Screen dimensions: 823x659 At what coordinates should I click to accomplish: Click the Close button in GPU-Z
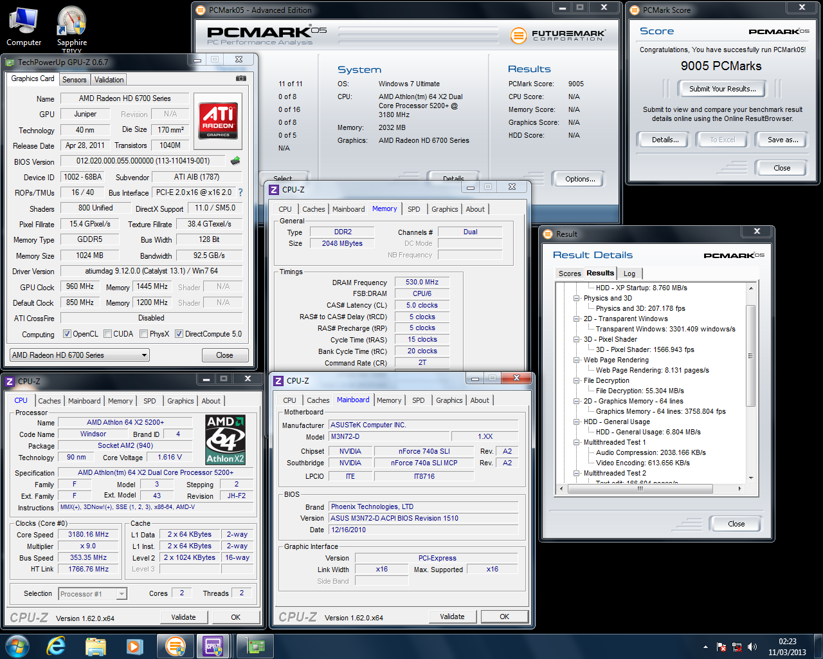click(x=224, y=355)
